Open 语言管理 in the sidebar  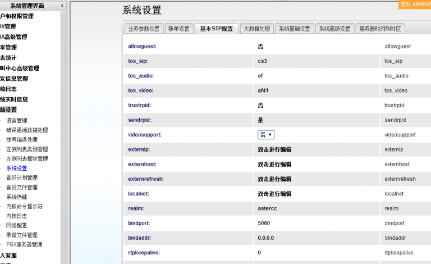(x=16, y=121)
